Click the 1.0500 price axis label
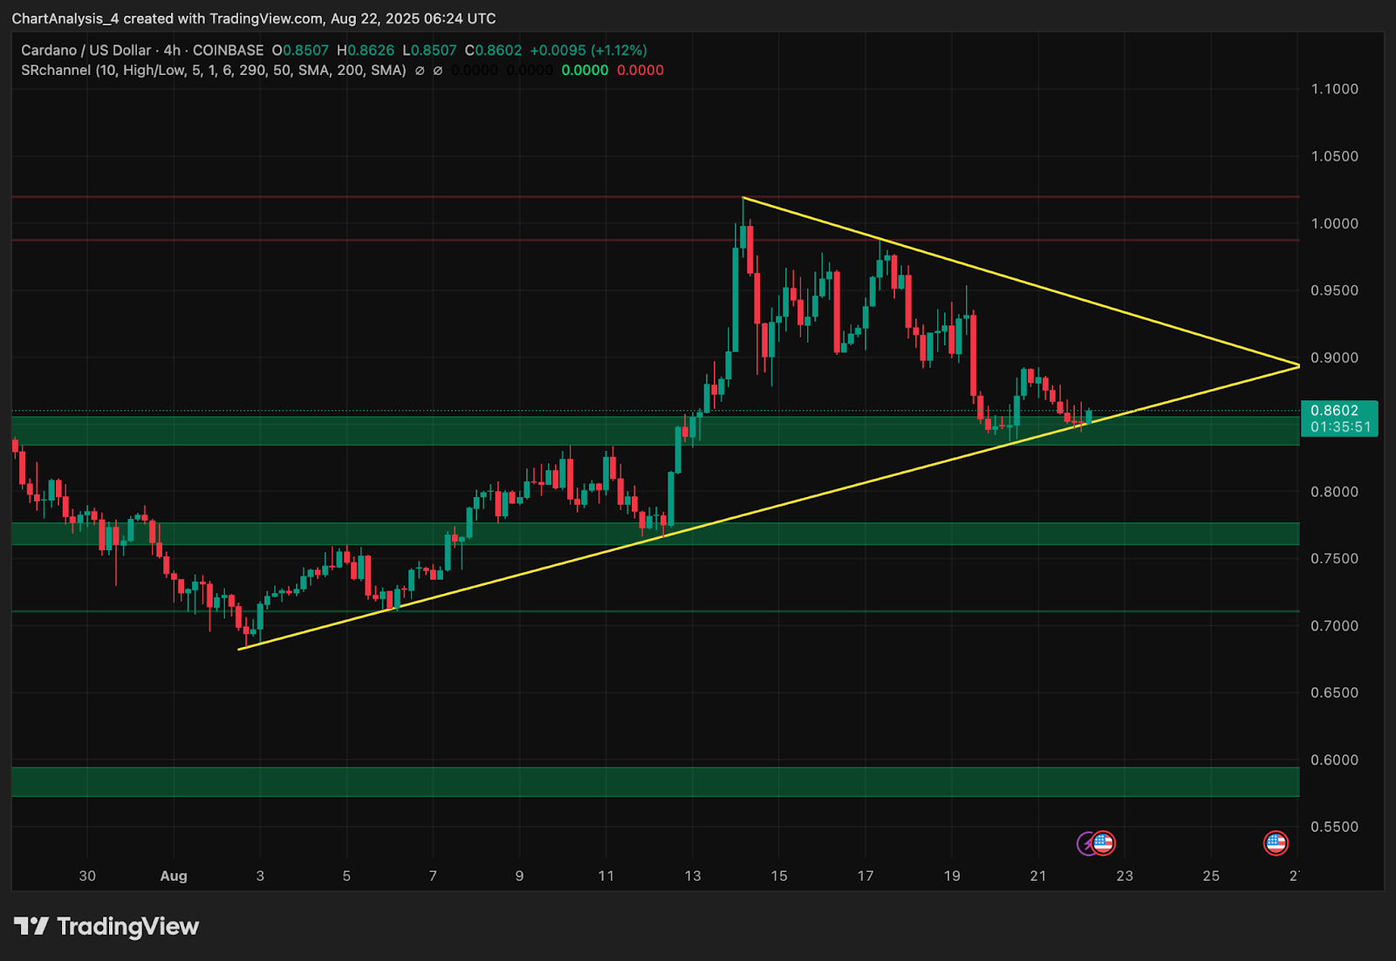Image resolution: width=1396 pixels, height=961 pixels. pos(1334,156)
